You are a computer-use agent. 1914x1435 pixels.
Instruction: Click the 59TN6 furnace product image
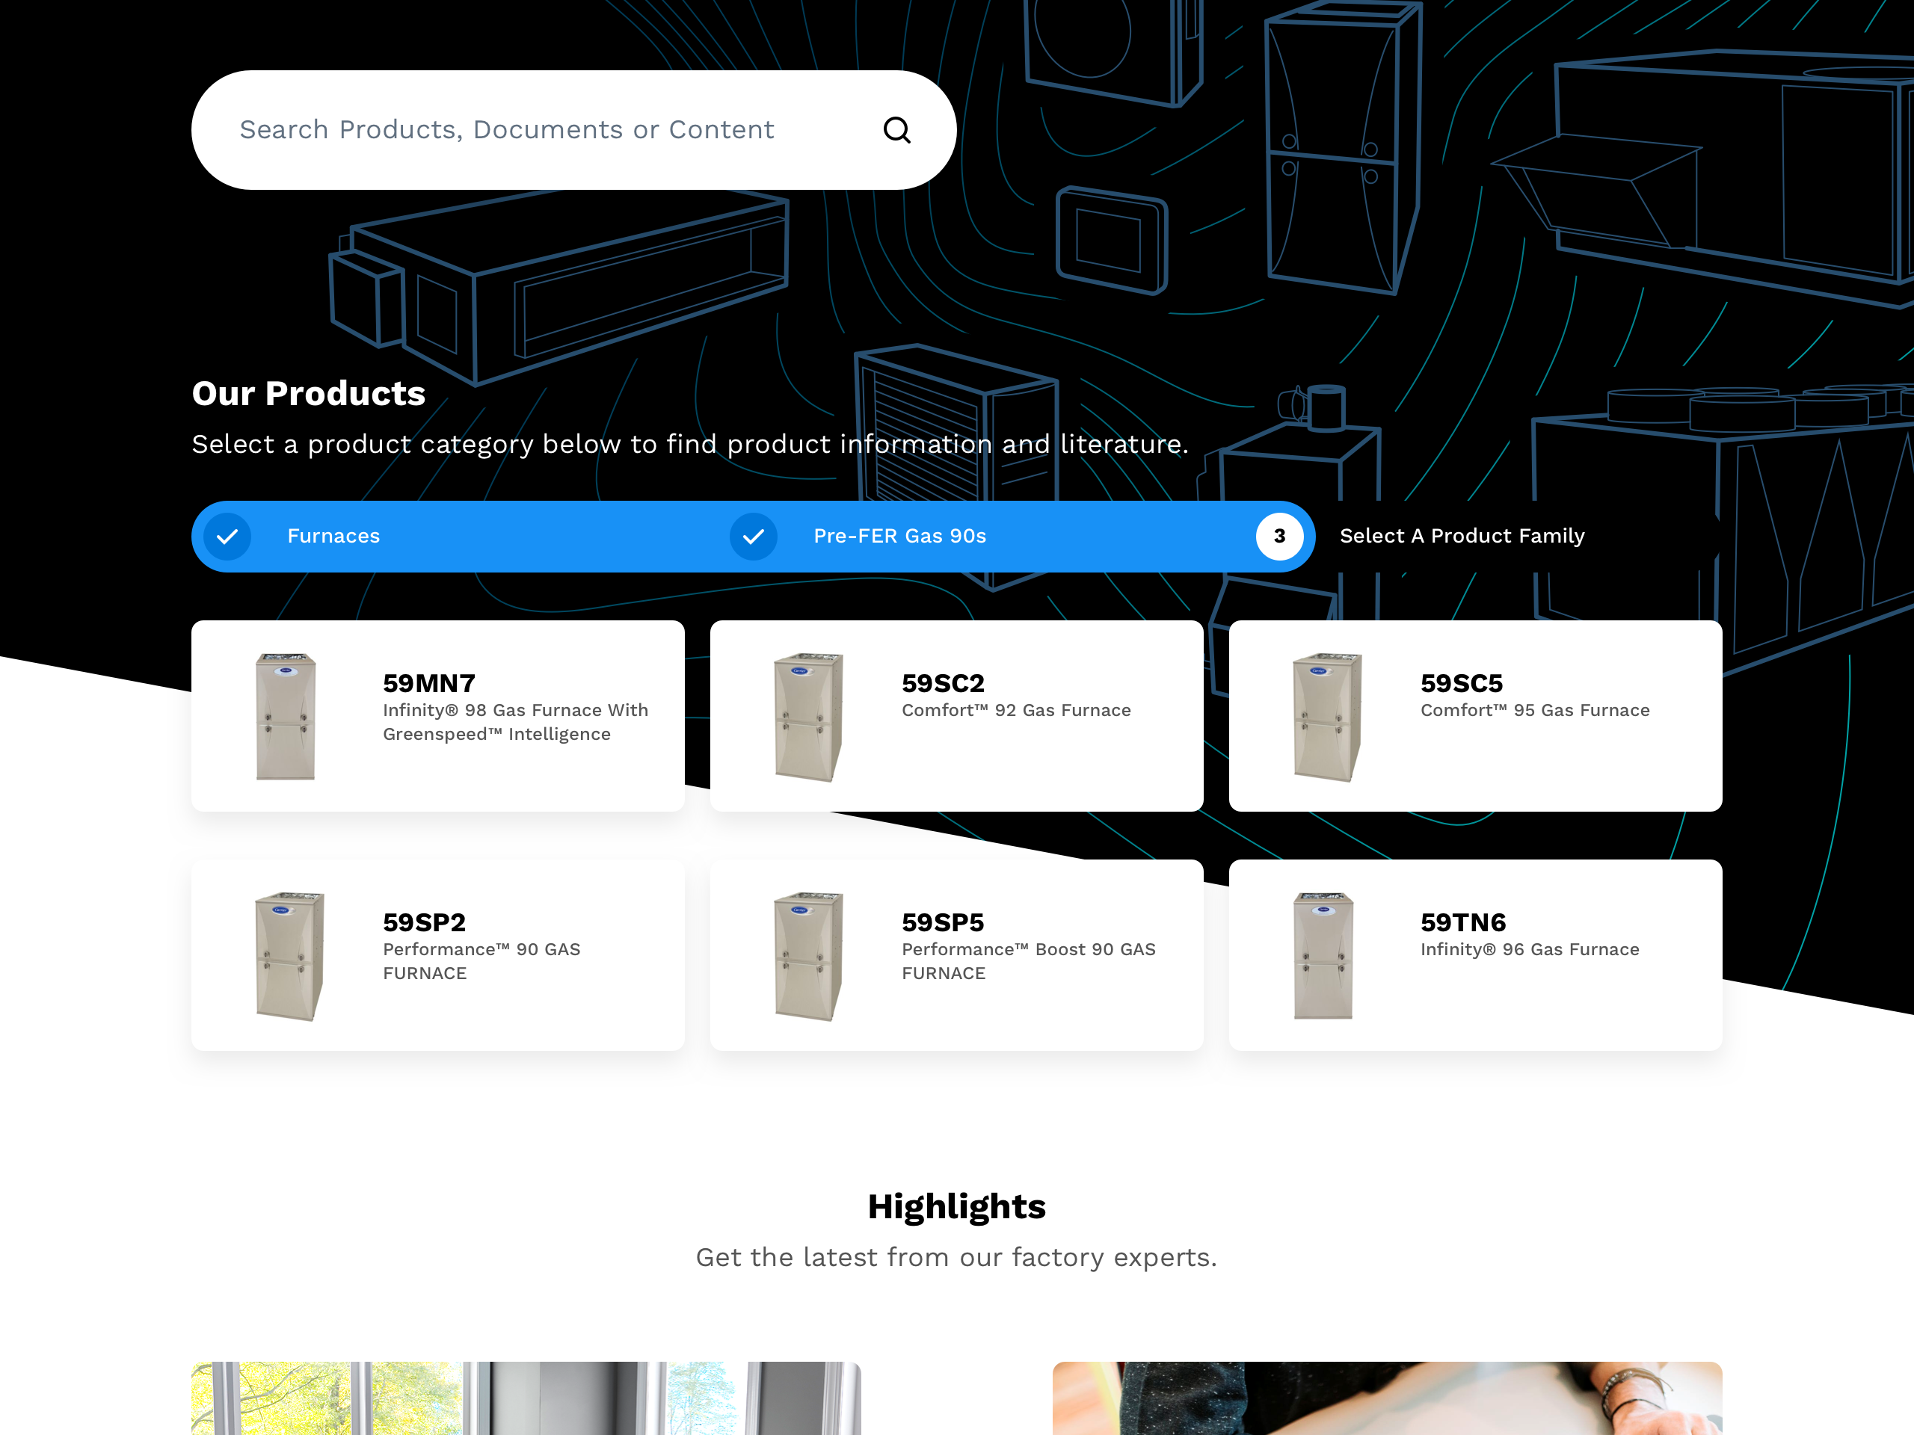1323,955
